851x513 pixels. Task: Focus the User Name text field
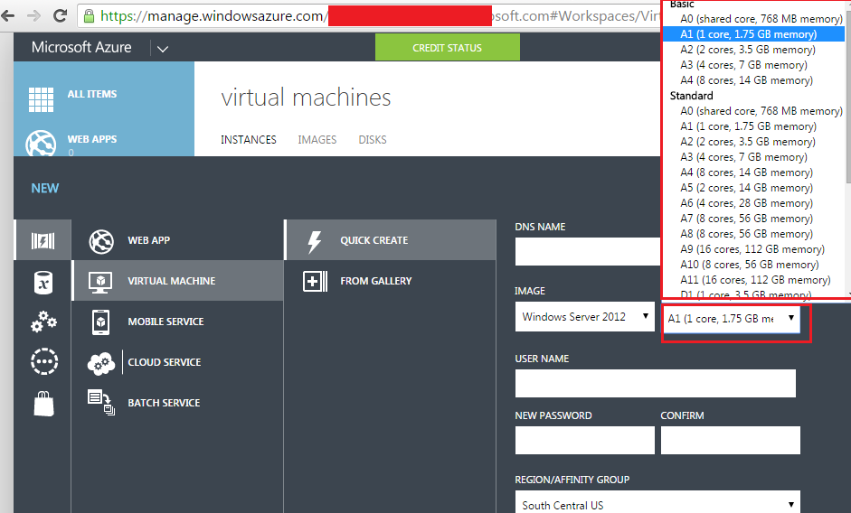click(x=655, y=383)
